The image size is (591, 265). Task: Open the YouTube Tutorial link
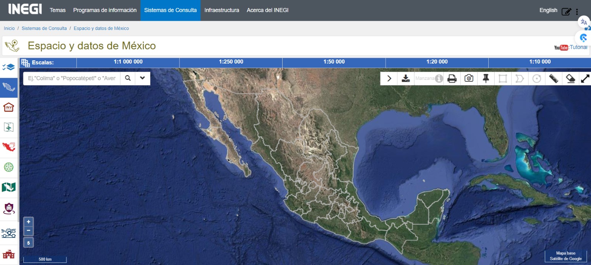(x=571, y=47)
